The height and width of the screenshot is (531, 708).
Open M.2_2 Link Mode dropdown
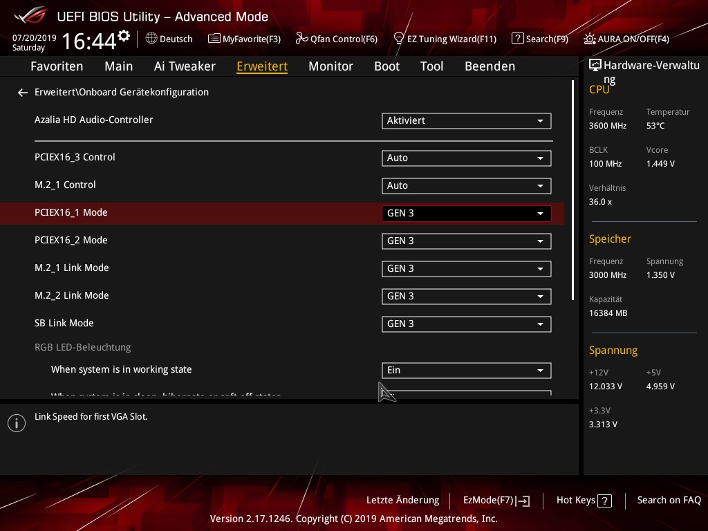467,296
